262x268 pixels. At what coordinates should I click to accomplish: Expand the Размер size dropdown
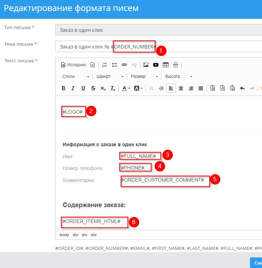coord(144,76)
